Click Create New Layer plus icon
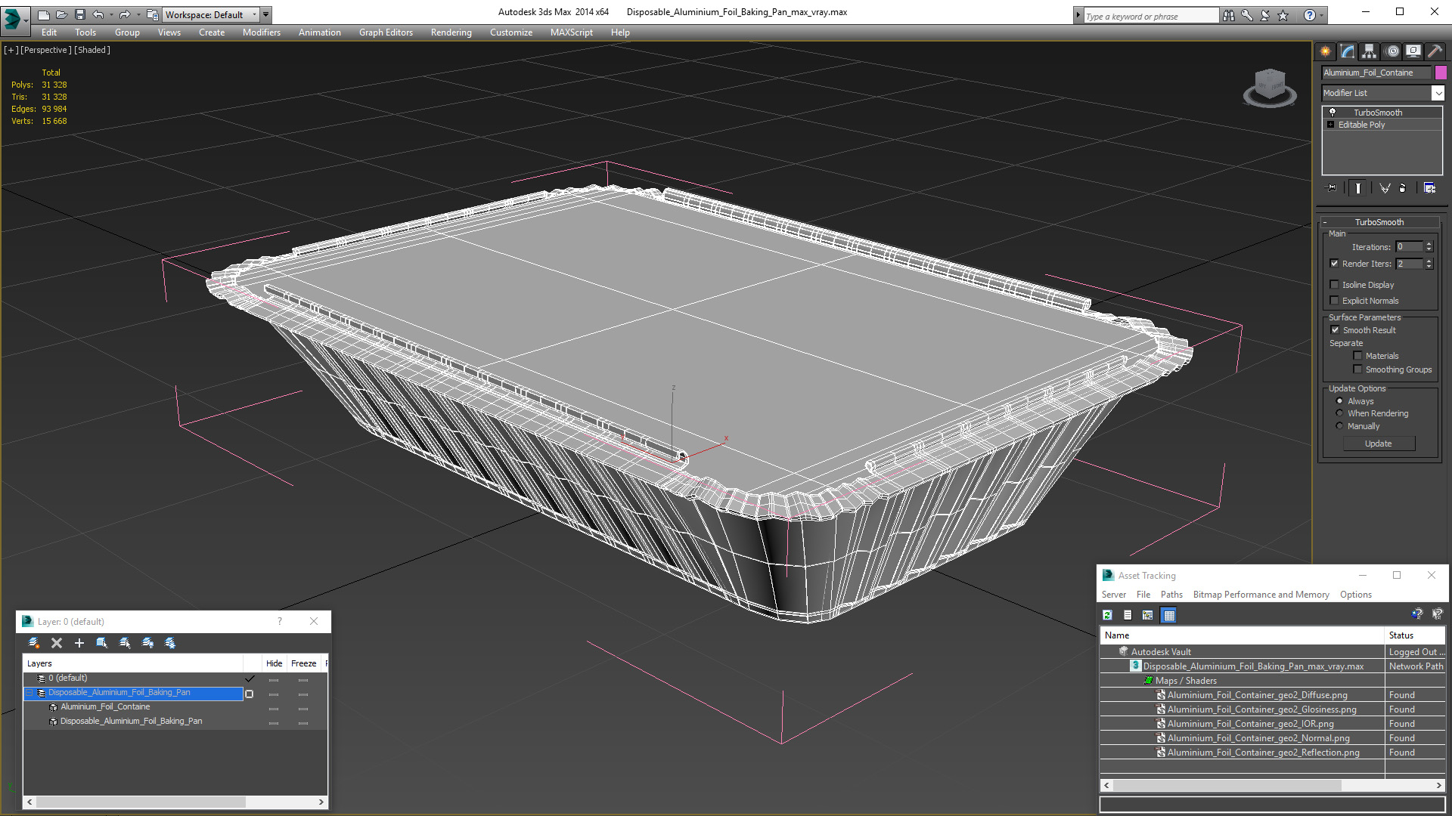Screen dimensions: 1452x816 [x=79, y=643]
